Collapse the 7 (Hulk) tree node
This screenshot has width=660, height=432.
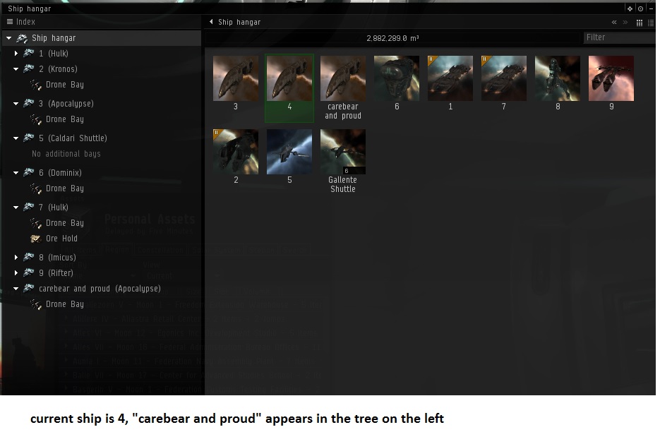pyautogui.click(x=16, y=207)
